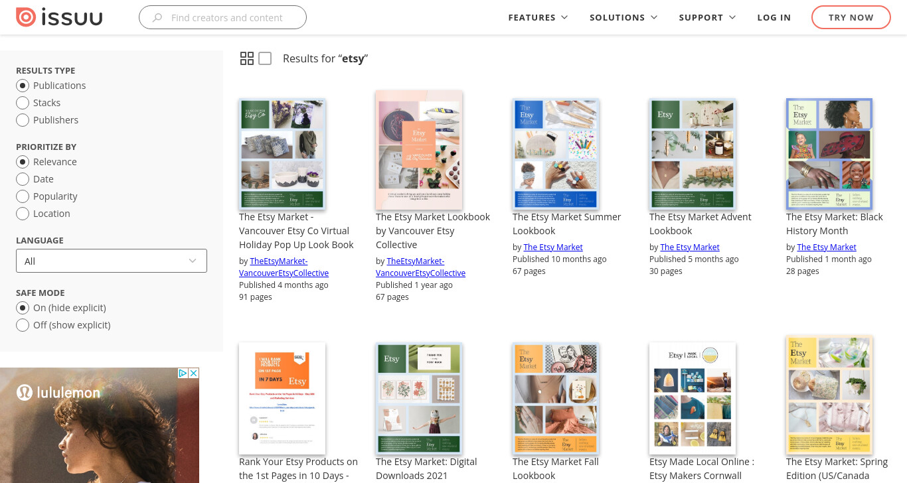Click the AdChoices icon on ad
Image resolution: width=907 pixels, height=483 pixels.
(x=183, y=374)
